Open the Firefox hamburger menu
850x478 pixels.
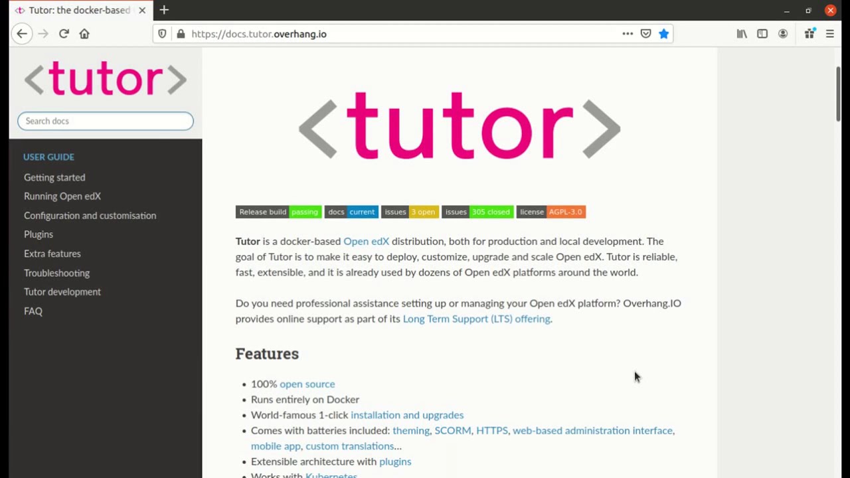tap(830, 34)
